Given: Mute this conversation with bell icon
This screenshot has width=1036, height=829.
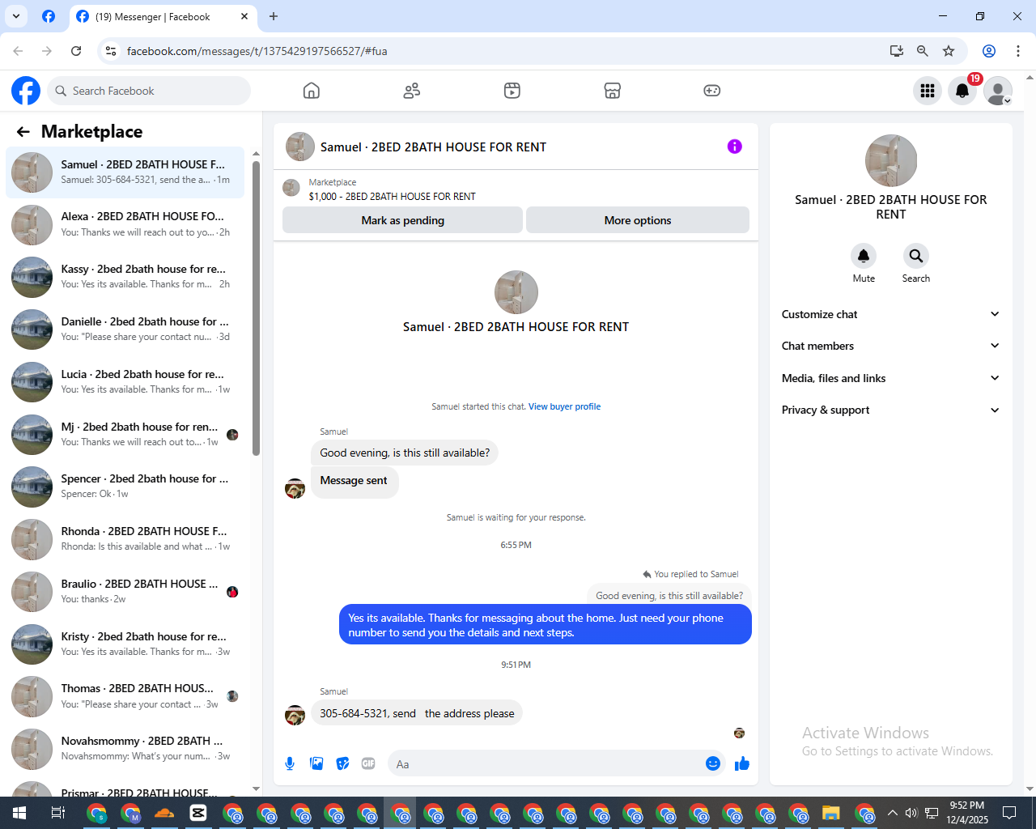Looking at the screenshot, I should [x=864, y=256].
